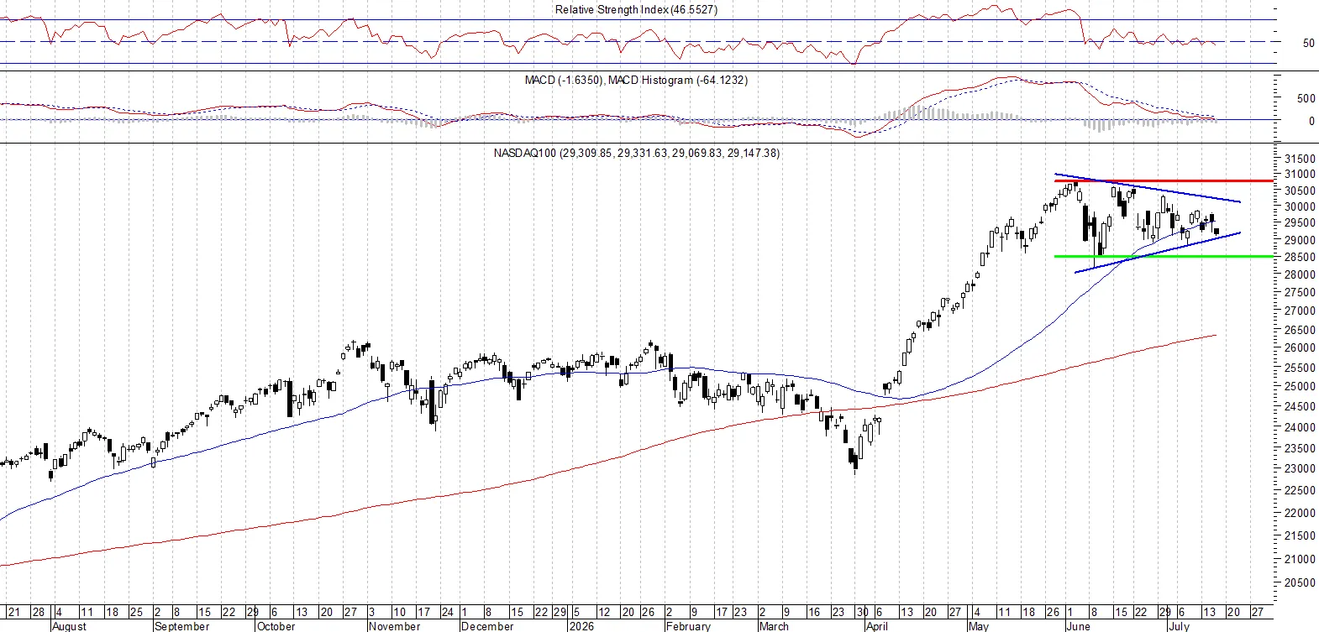Select the 27000 price axis label
This screenshot has width=1319, height=632.
coord(1300,311)
